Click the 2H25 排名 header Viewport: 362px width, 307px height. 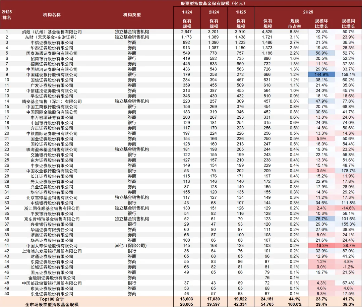[x=7, y=15]
